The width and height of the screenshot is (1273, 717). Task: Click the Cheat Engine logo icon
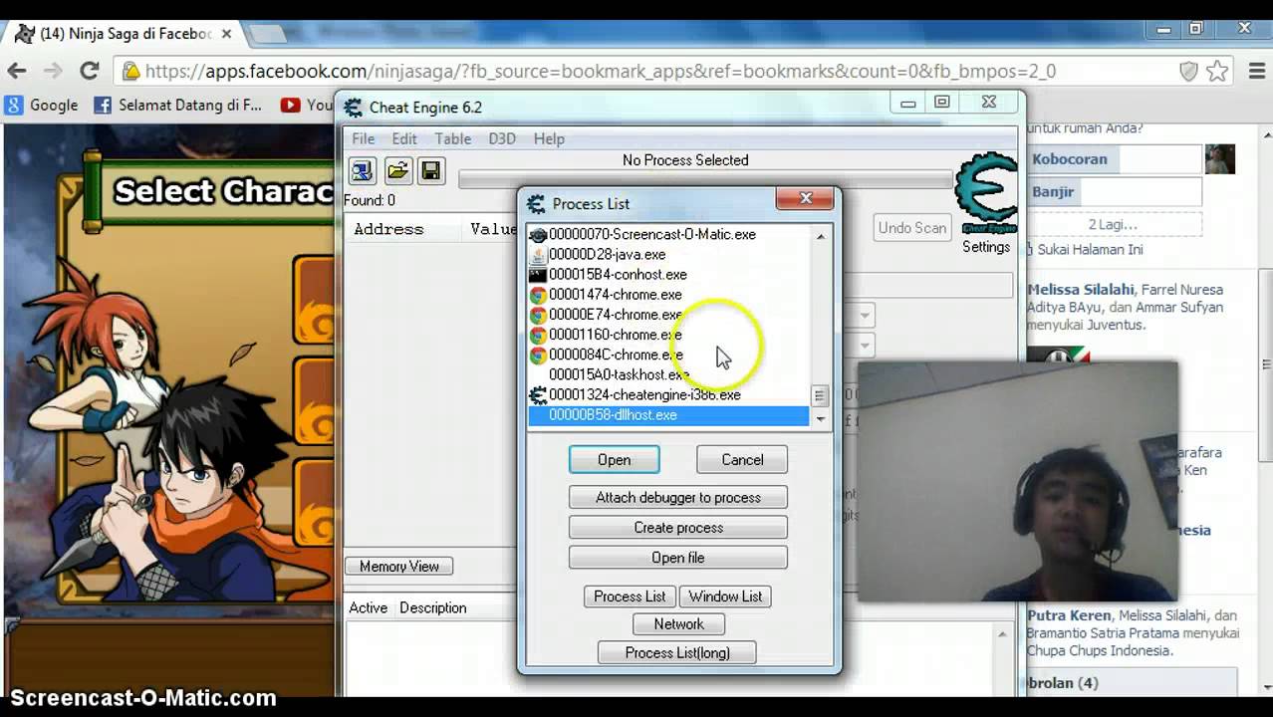pos(985,194)
